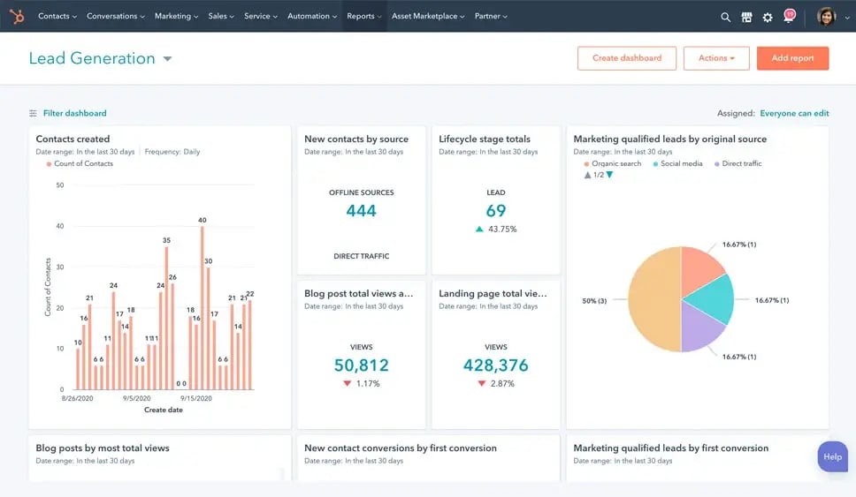Toggle Direct traffic legend item
Viewport: 856px width, 497px height.
(x=738, y=163)
